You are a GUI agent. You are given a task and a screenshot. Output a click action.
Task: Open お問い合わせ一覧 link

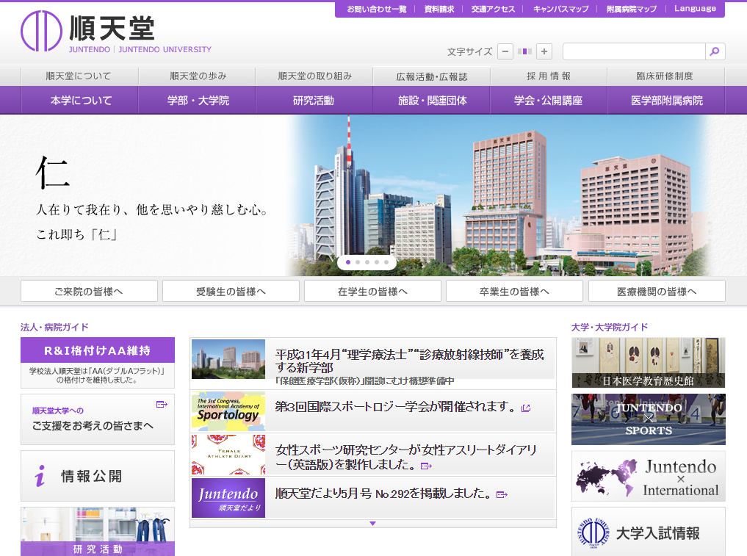376,9
